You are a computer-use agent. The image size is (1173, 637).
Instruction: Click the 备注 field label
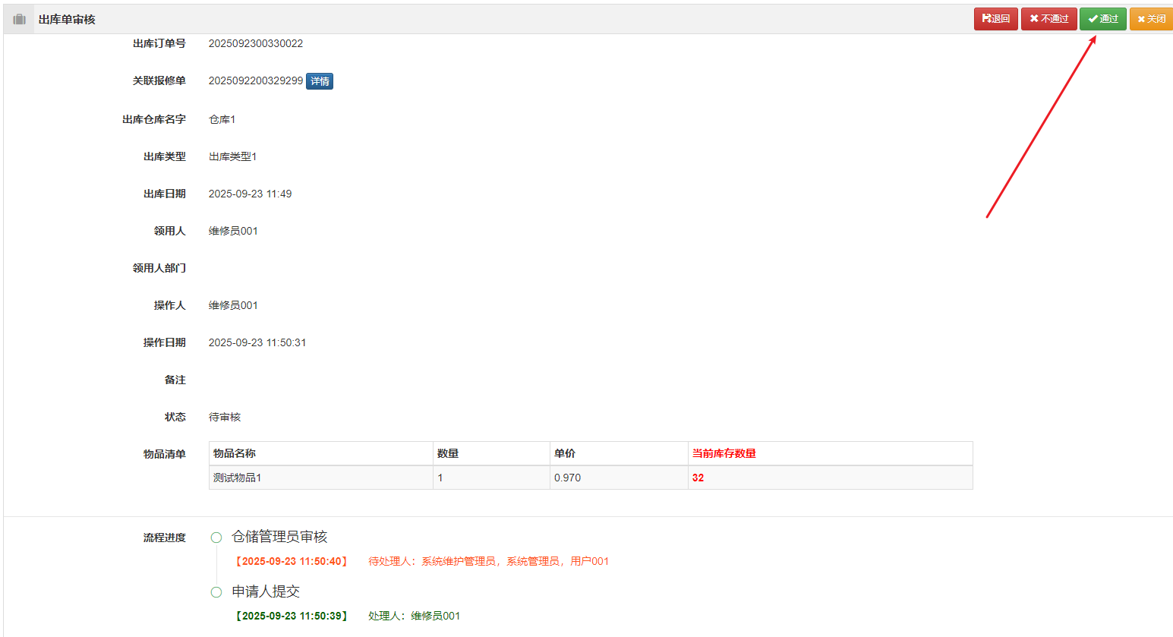point(175,380)
